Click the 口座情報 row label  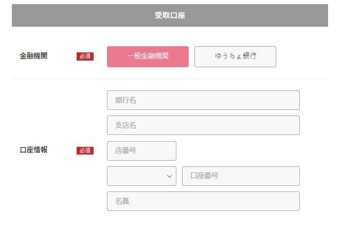33,150
